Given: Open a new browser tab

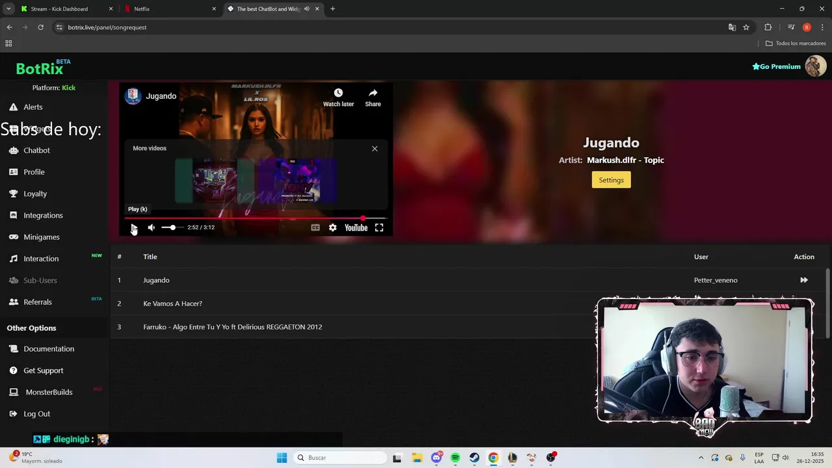Looking at the screenshot, I should pyautogui.click(x=333, y=9).
